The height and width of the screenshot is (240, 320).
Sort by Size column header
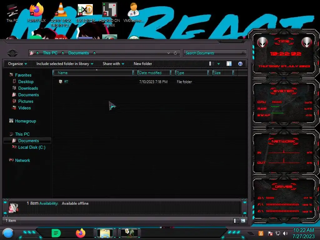(222, 73)
